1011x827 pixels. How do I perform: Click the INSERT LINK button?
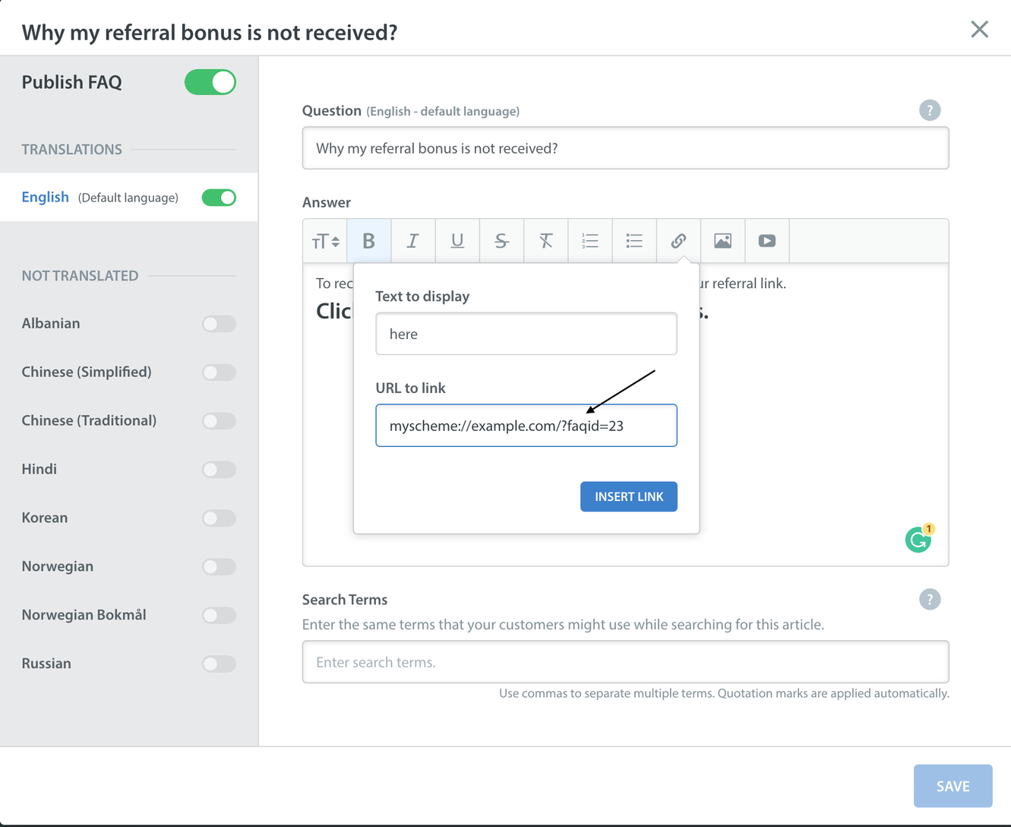(629, 496)
